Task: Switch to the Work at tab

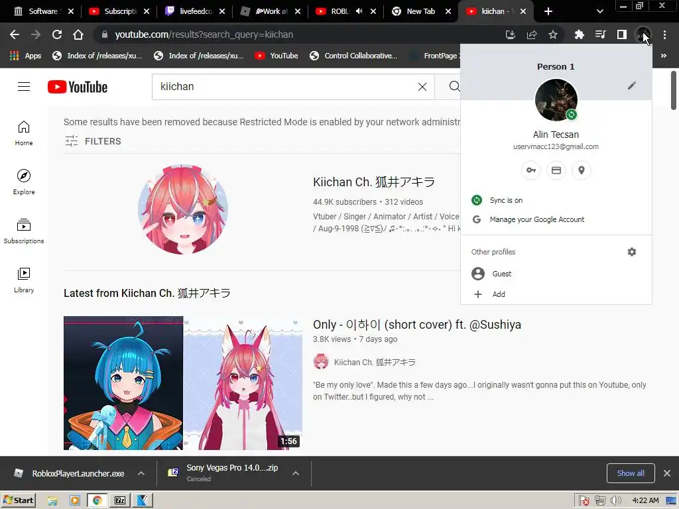Action: 271,11
